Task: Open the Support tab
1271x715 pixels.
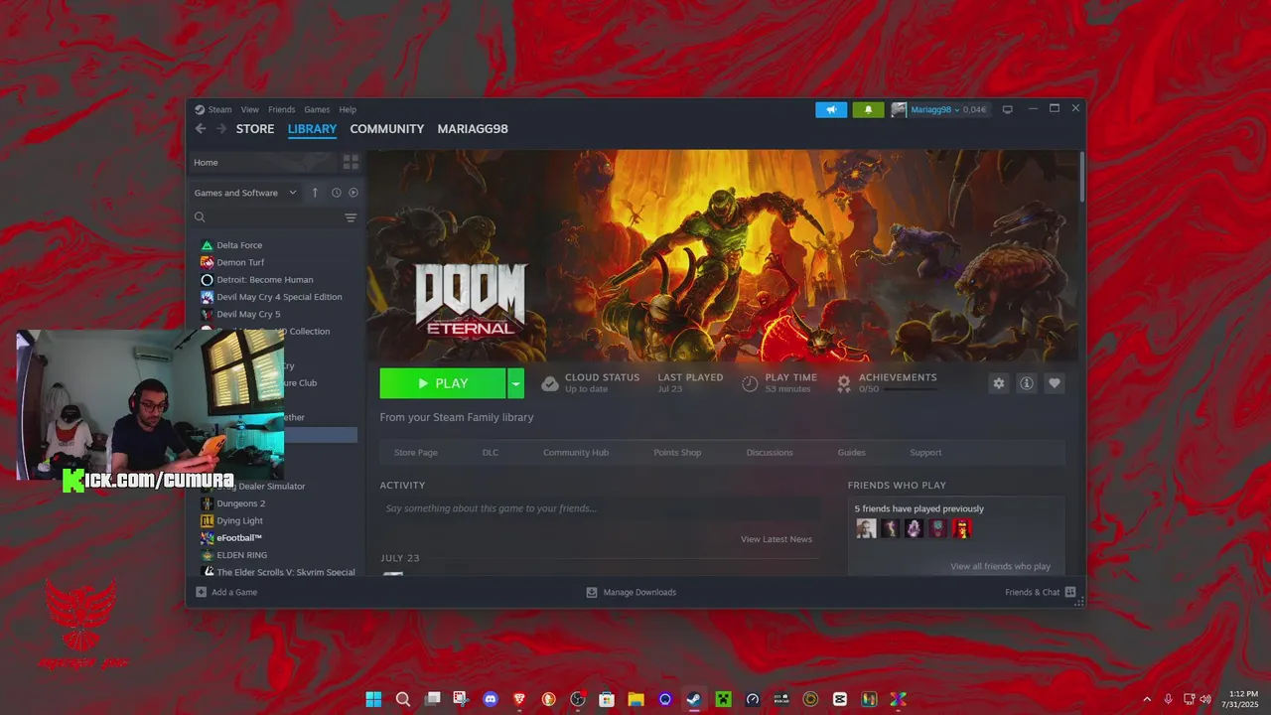Action: pos(925,453)
